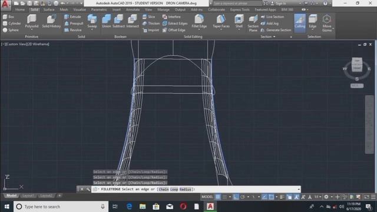Screen dimensions: 377x212
Task: Click the Edge selection filter icon
Action: tap(313, 19)
